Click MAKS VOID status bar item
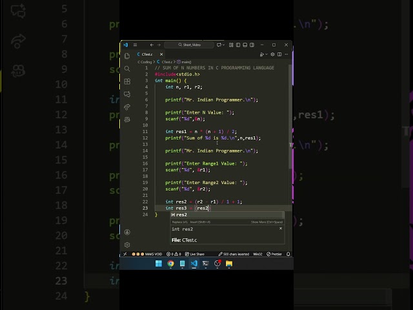This screenshot has width=413, height=310. tap(147, 254)
